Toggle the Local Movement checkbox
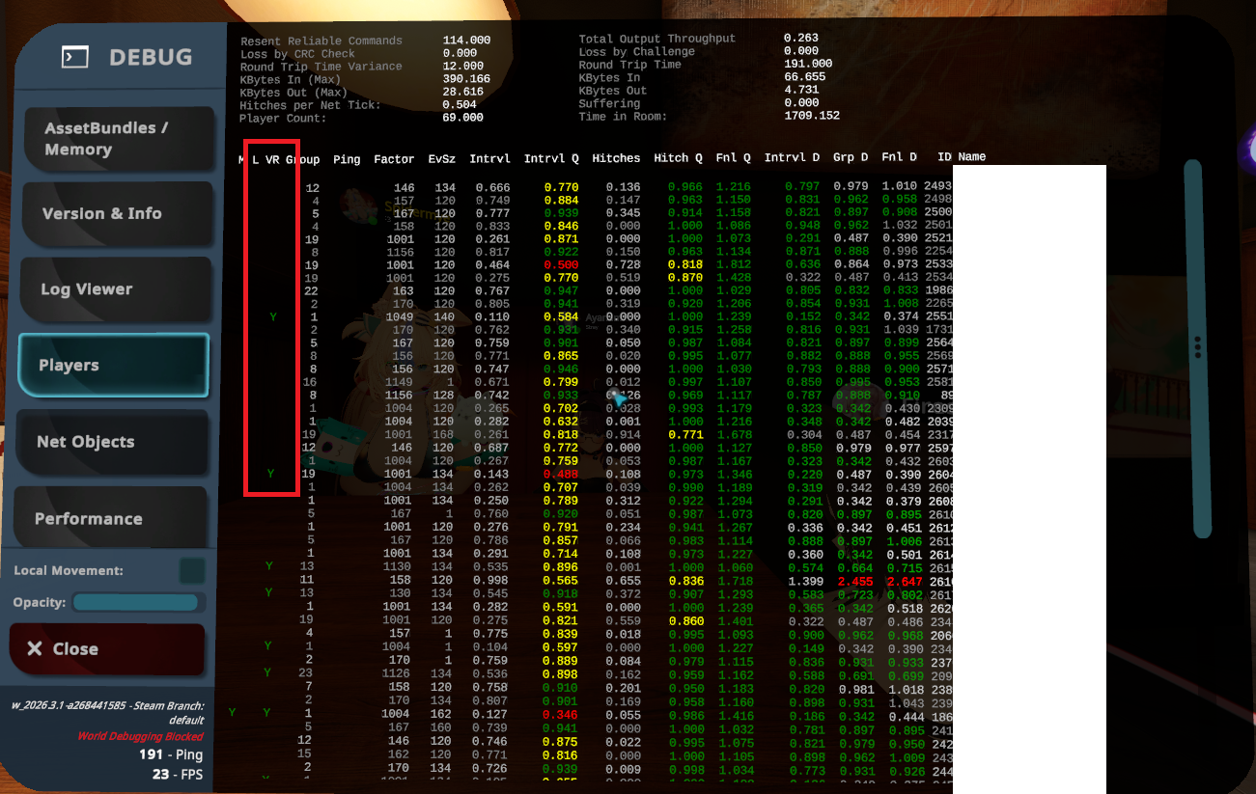1256x794 pixels. click(x=192, y=571)
